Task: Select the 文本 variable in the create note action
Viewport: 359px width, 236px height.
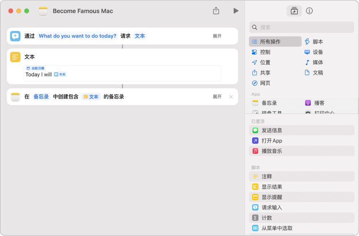Action: click(x=91, y=96)
